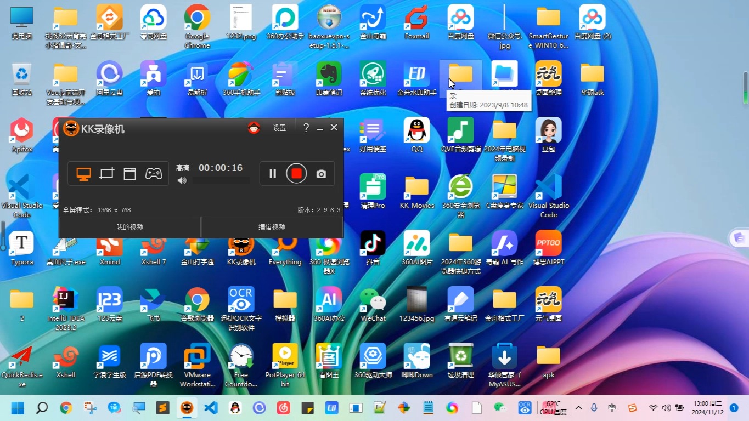Select the 123456.jpg file thumbnail
The height and width of the screenshot is (421, 749).
417,304
